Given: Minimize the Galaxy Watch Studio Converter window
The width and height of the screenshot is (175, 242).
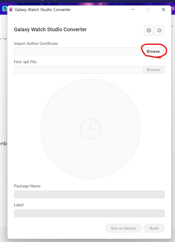Looking at the screenshot, I should (x=133, y=9).
